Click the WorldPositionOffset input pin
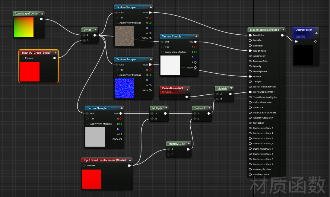This screenshot has width=330, height=197. tap(250, 87)
